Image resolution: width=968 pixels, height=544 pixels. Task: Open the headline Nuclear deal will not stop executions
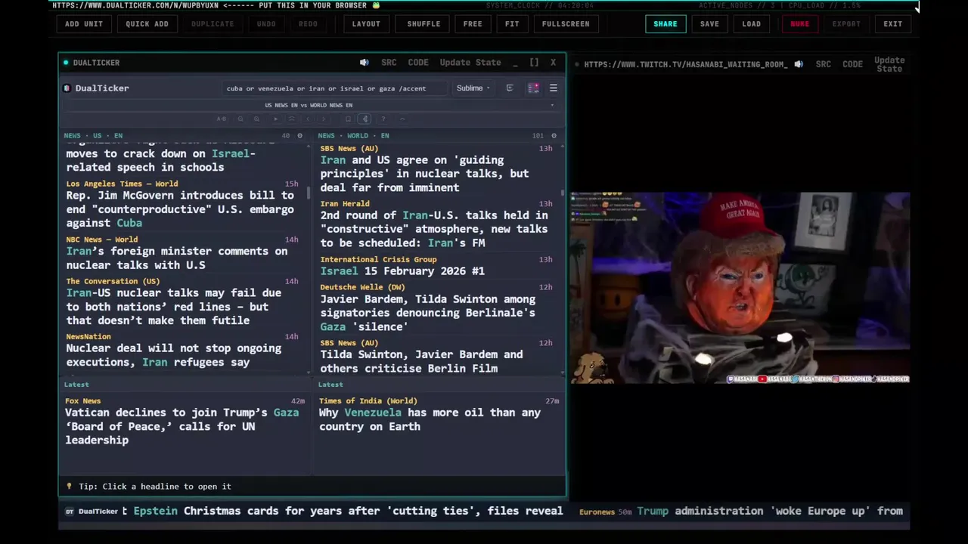(173, 355)
